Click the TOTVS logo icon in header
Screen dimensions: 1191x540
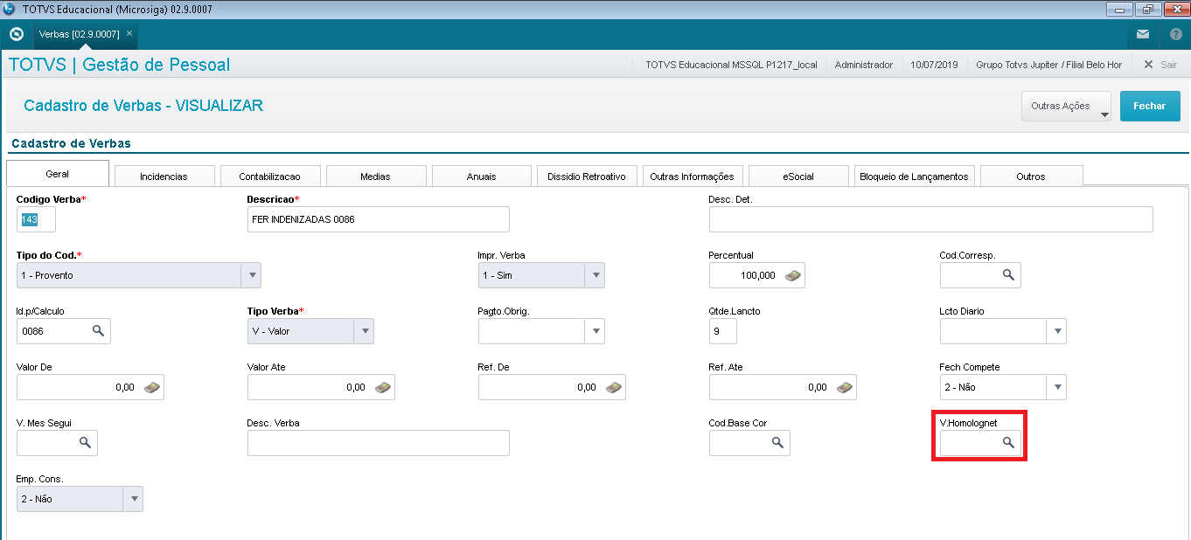16,35
